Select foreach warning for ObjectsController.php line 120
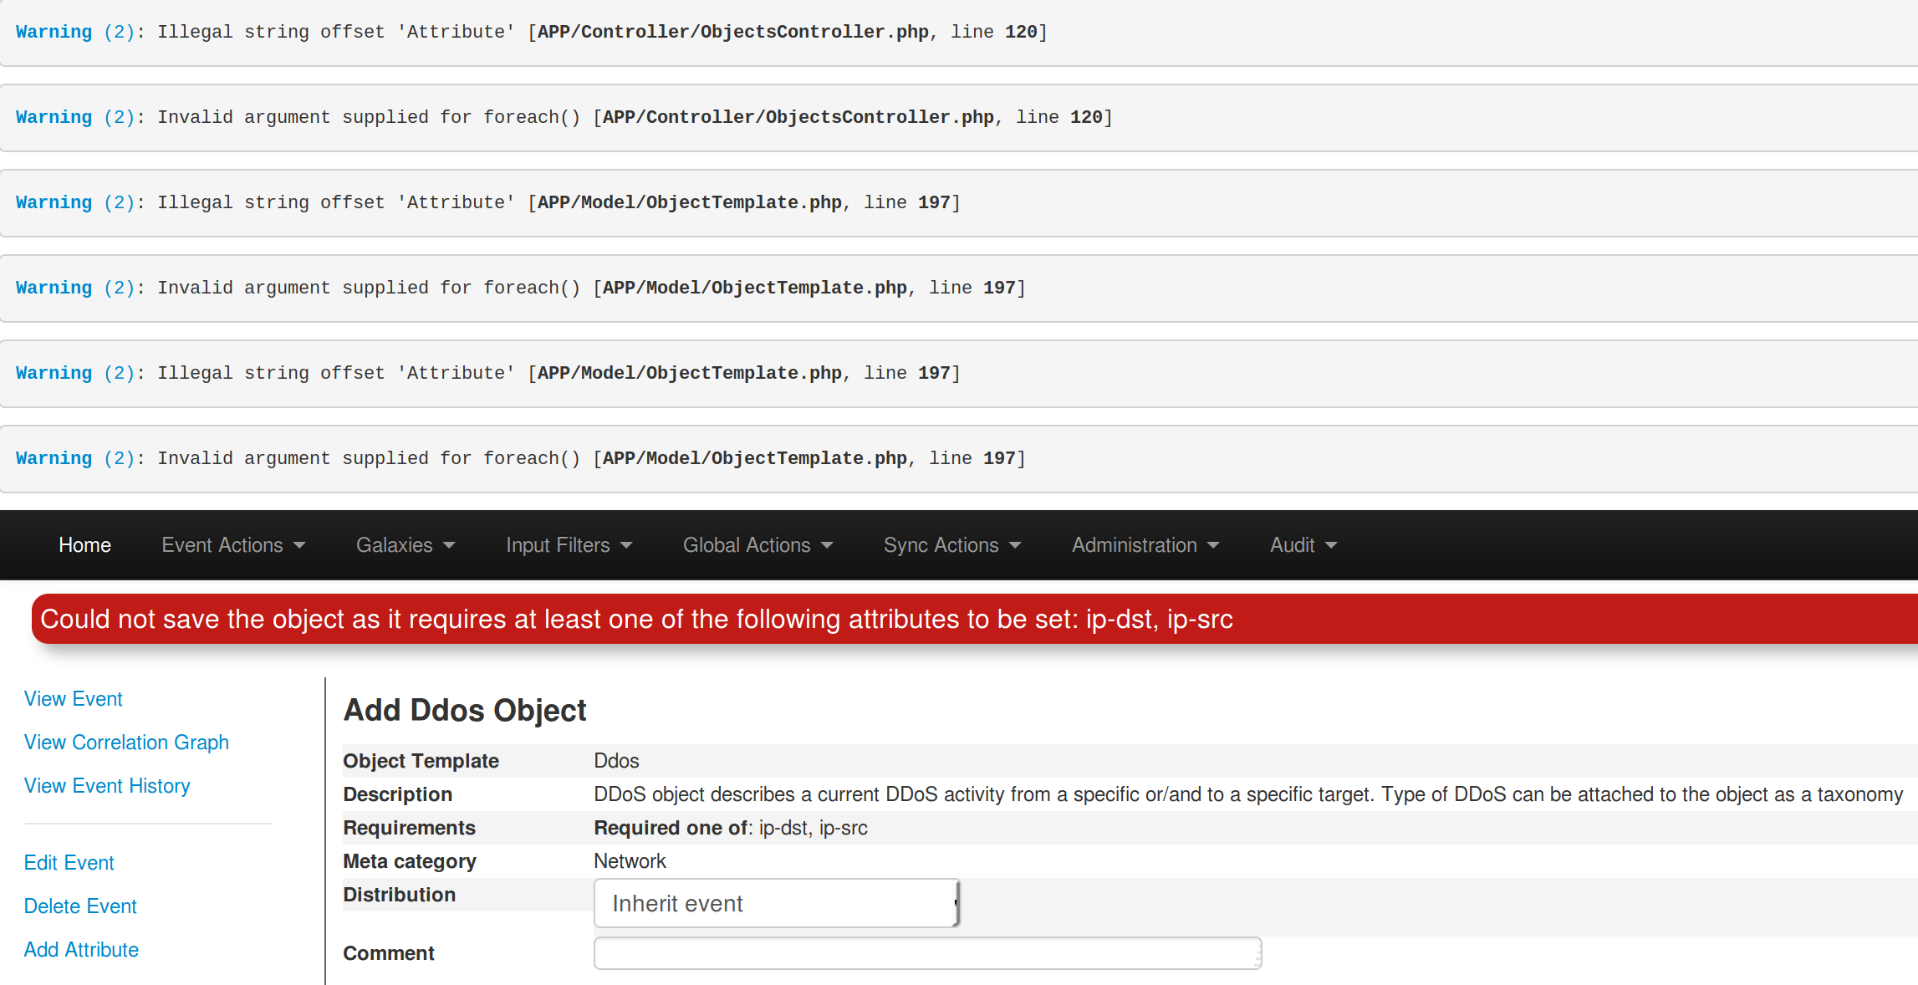 (x=959, y=118)
